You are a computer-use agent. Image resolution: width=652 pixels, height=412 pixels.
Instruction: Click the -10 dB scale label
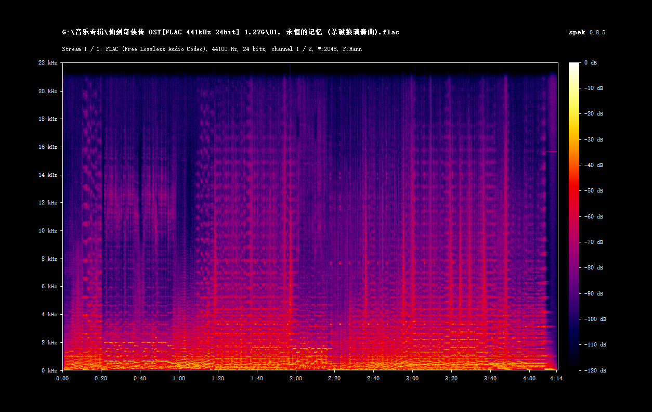(593, 88)
